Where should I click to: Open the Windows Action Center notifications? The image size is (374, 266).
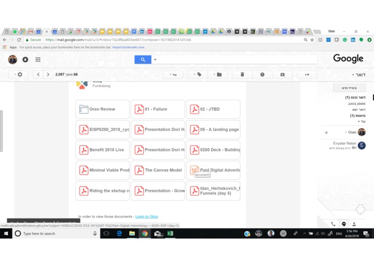point(366,234)
